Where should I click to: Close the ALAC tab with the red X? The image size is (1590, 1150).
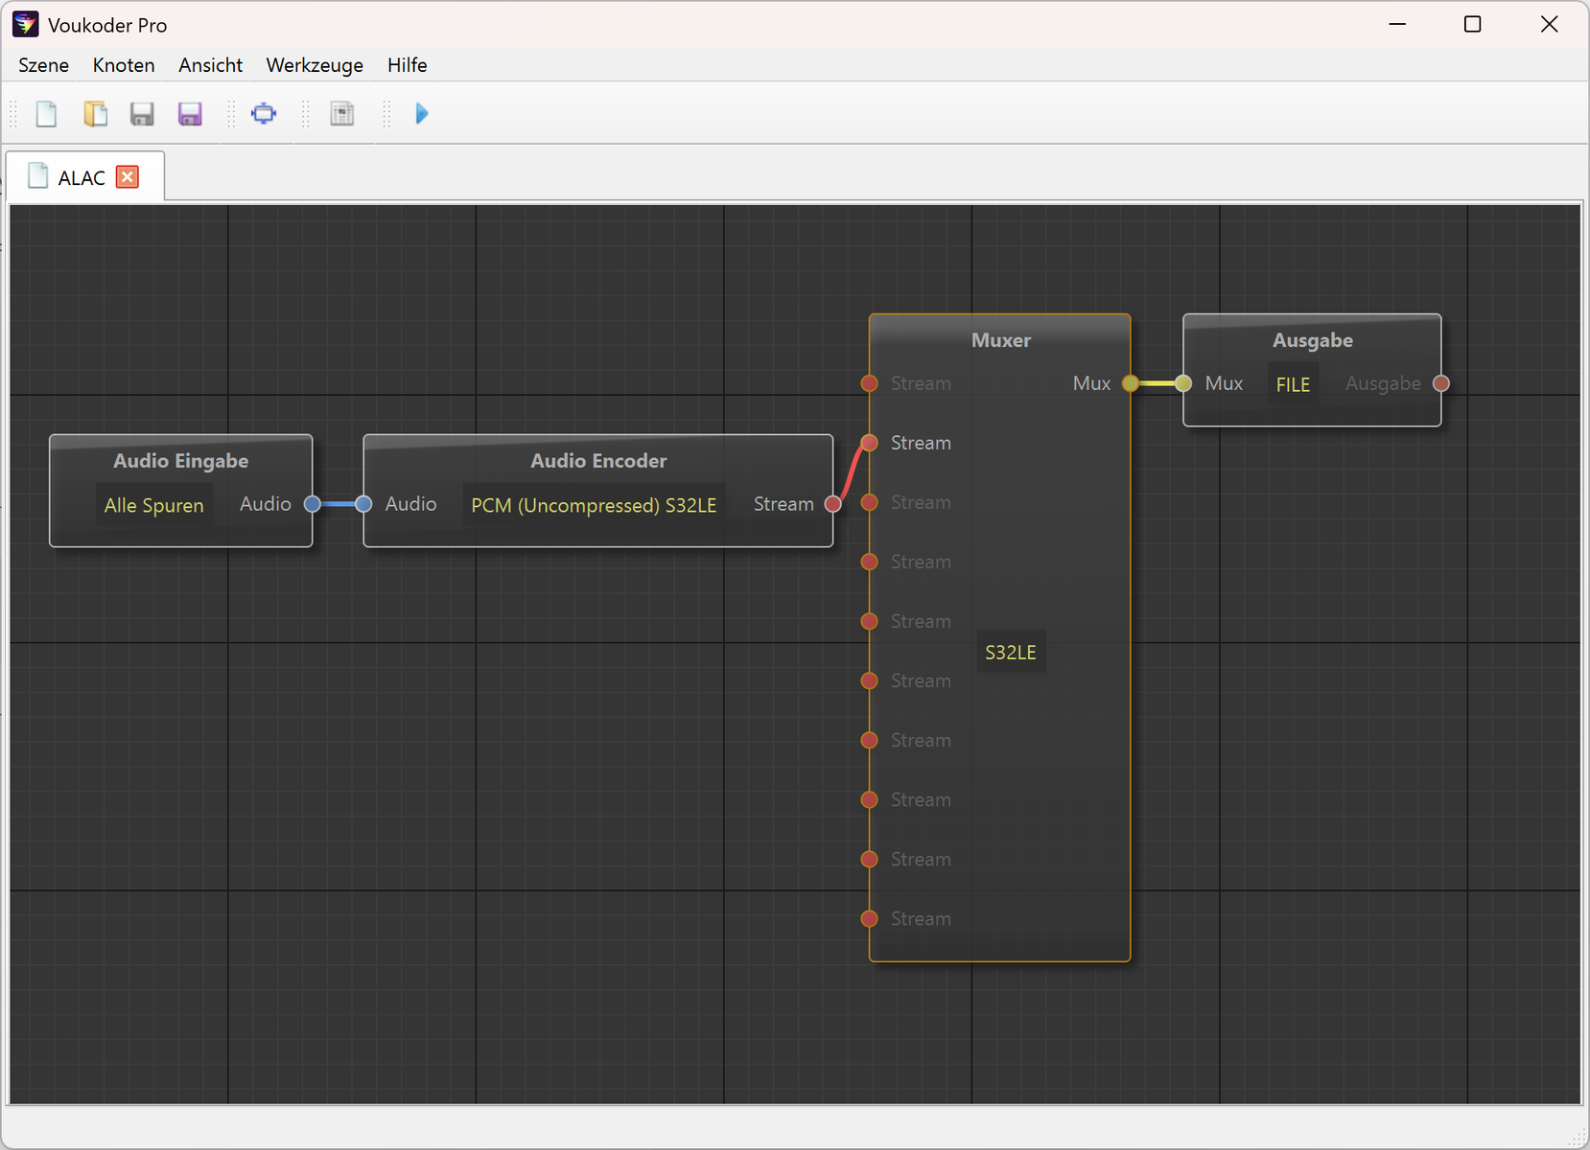[128, 177]
